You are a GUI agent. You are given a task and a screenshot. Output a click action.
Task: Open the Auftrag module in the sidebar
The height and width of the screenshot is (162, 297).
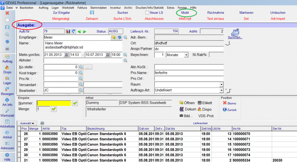[7, 59]
